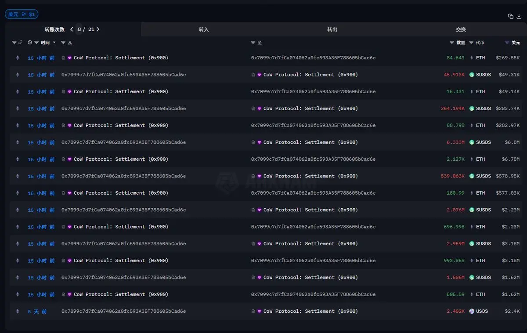The width and height of the screenshot is (527, 333).
Task: Toggle the clock time-format icon
Action: click(30, 43)
